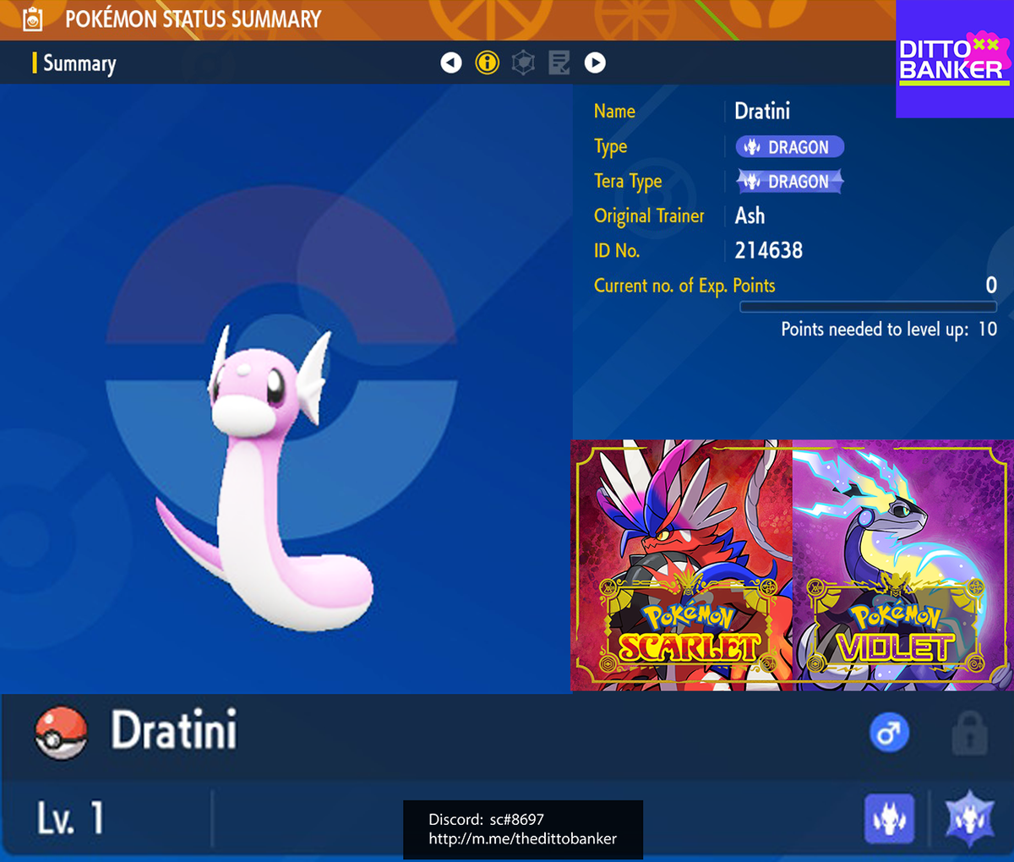
Task: Open the Ditto Banker messenger link
Action: point(522,839)
